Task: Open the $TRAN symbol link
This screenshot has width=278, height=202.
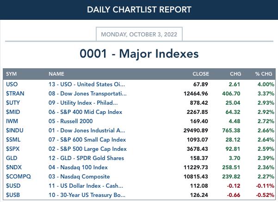Action: pos(15,94)
